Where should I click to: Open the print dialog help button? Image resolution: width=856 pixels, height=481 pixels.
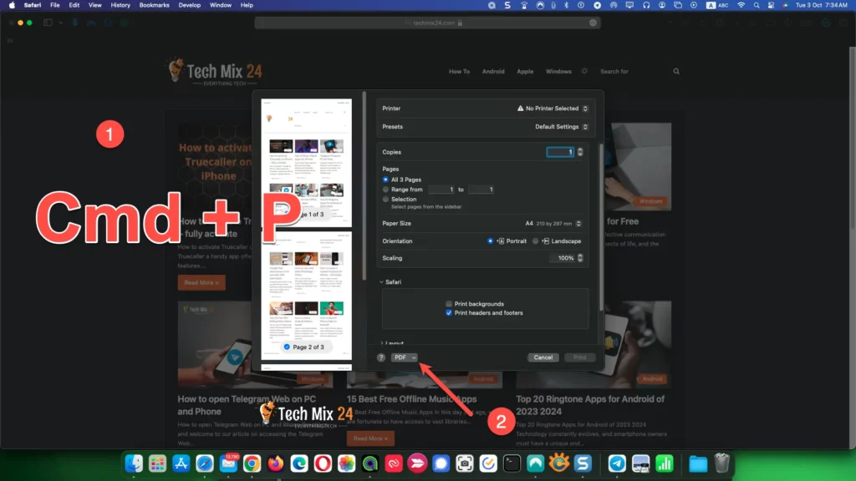(381, 357)
